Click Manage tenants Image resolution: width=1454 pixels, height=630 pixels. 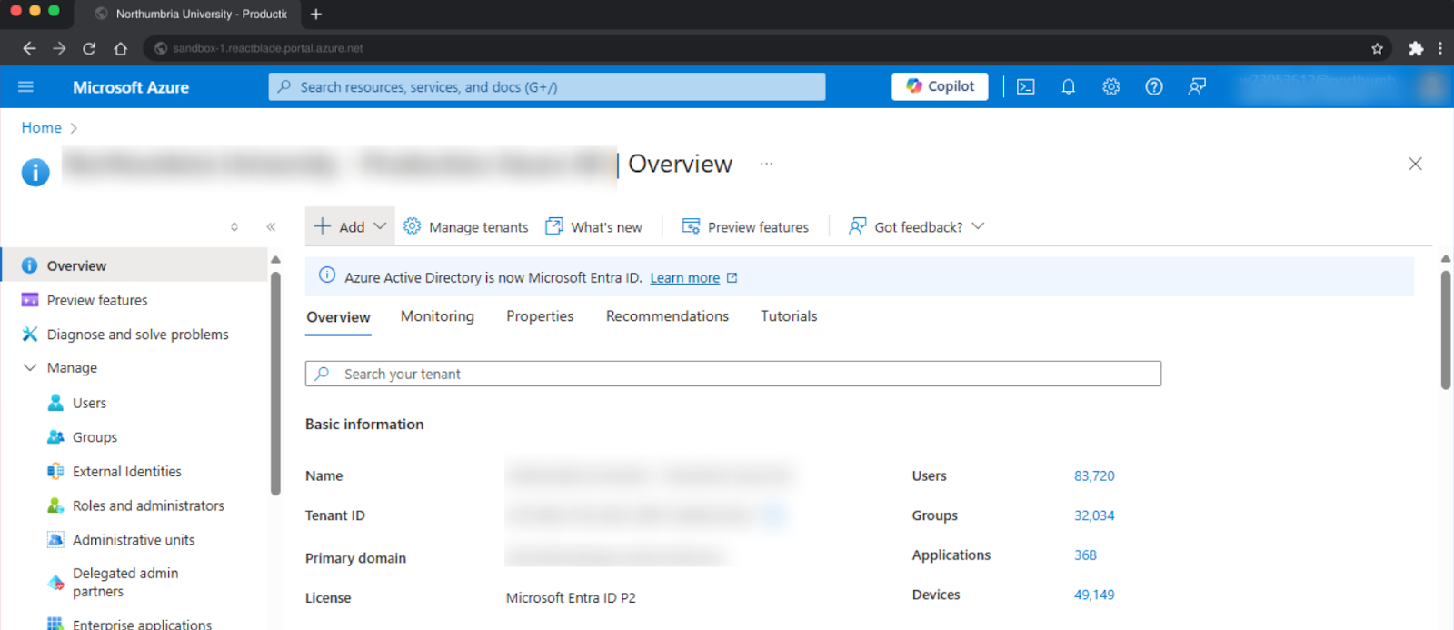[465, 226]
